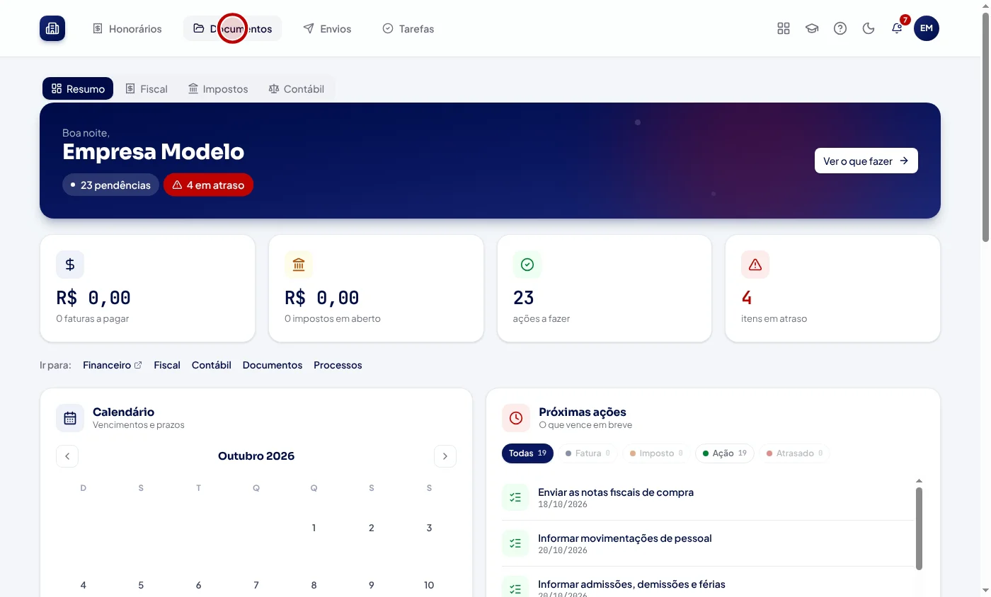Toggle the Imposto filter chip
991x597 pixels.
click(x=656, y=453)
